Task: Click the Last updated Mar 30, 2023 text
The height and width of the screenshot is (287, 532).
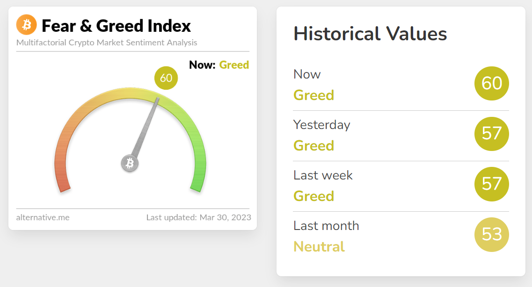Action: tap(198, 217)
